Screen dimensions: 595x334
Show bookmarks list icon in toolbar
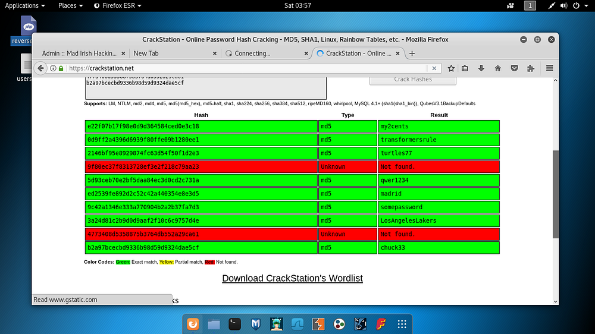pos(465,68)
